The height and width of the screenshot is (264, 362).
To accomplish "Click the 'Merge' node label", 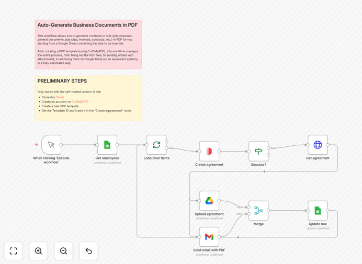I will coord(258,224).
